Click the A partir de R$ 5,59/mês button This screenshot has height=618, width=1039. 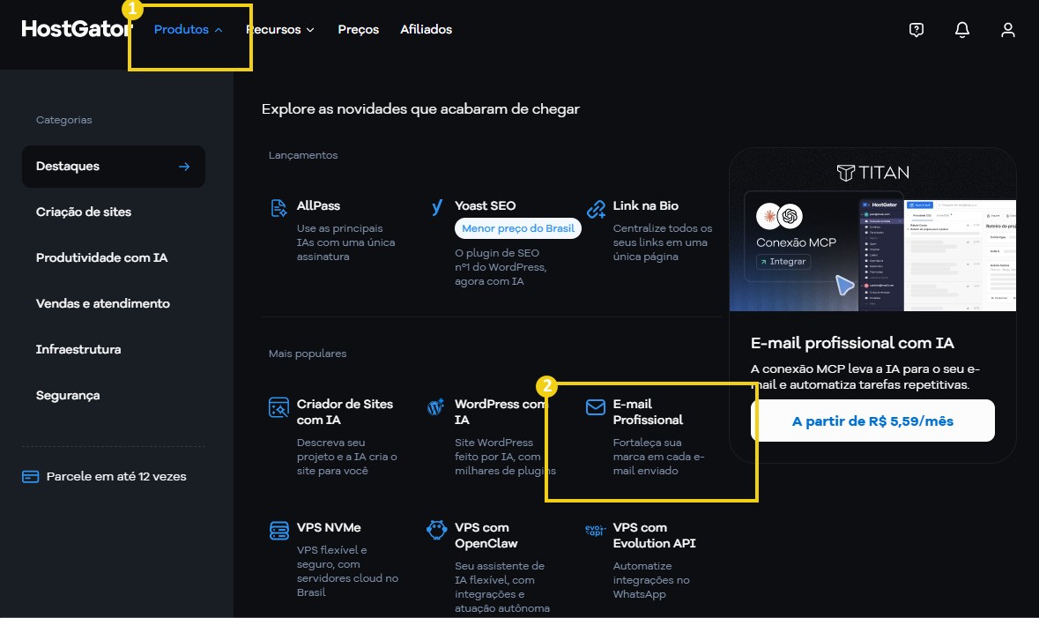tap(872, 421)
